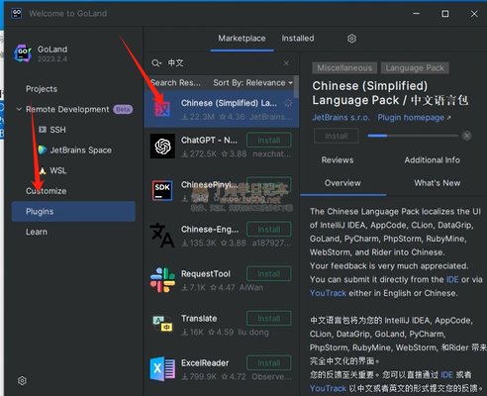The width and height of the screenshot is (487, 396).
Task: Click the RequestTool plugin icon
Action: (x=162, y=280)
